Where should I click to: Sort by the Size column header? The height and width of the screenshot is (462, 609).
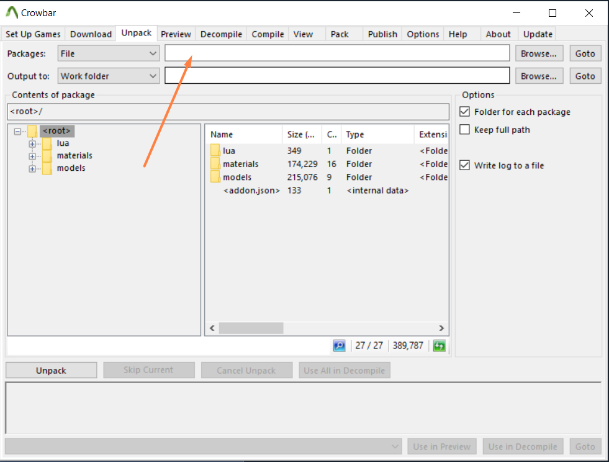pos(302,135)
